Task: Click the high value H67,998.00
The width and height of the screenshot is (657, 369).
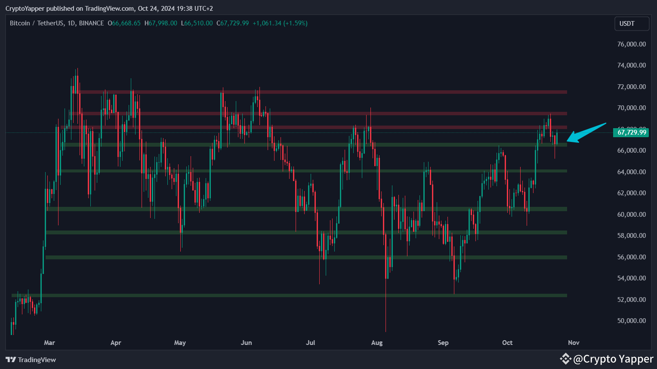Action: coord(161,23)
